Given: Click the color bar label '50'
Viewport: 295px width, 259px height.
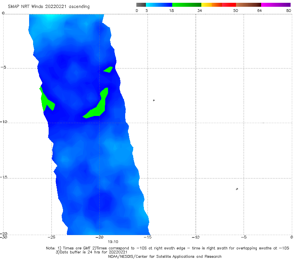Looking at the screenshot, I should [236, 10].
